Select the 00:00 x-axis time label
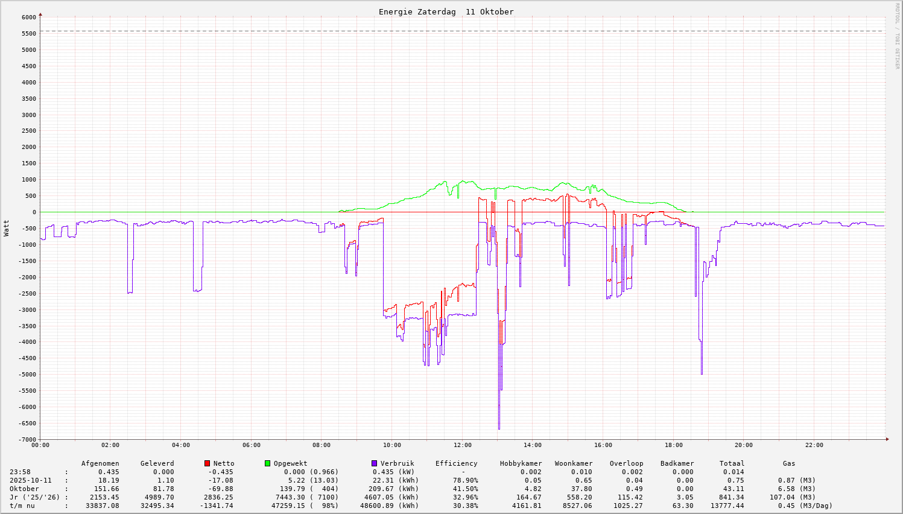 40,445
